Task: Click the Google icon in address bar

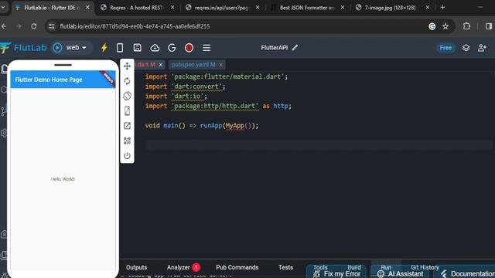Action: point(432,26)
